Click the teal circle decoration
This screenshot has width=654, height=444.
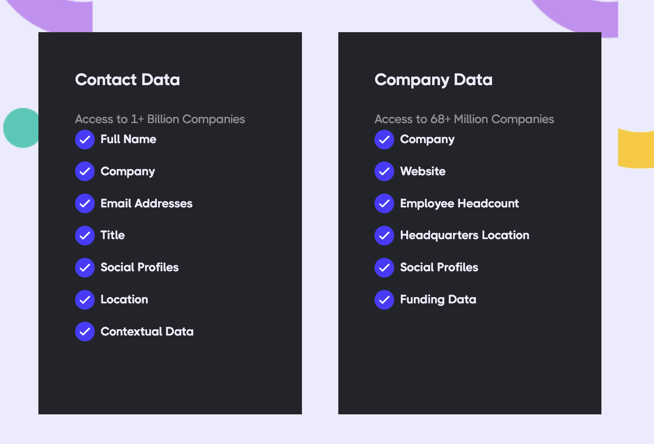point(21,128)
